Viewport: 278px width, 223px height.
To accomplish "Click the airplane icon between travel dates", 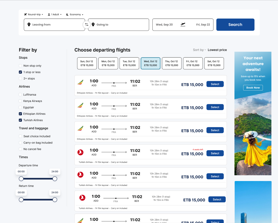I will [183, 25].
